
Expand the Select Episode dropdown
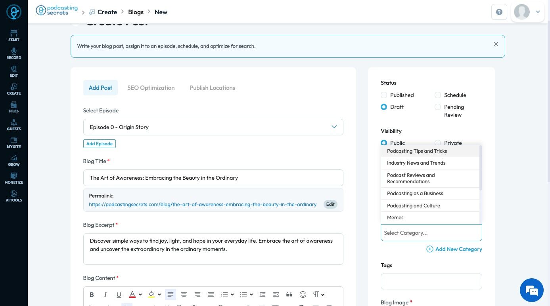213,127
